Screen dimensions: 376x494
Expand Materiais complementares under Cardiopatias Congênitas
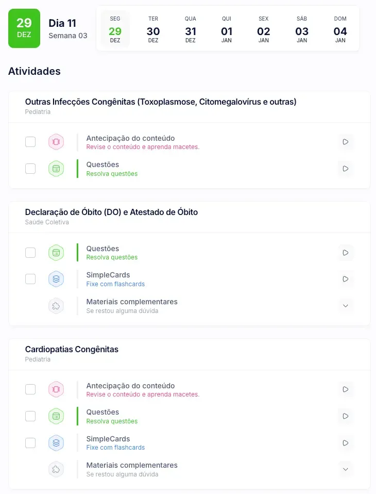point(346,469)
